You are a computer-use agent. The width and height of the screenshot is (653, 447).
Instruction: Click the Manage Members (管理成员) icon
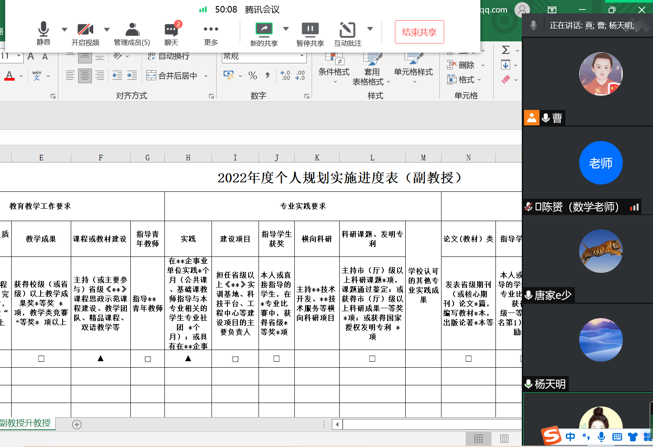(x=132, y=30)
